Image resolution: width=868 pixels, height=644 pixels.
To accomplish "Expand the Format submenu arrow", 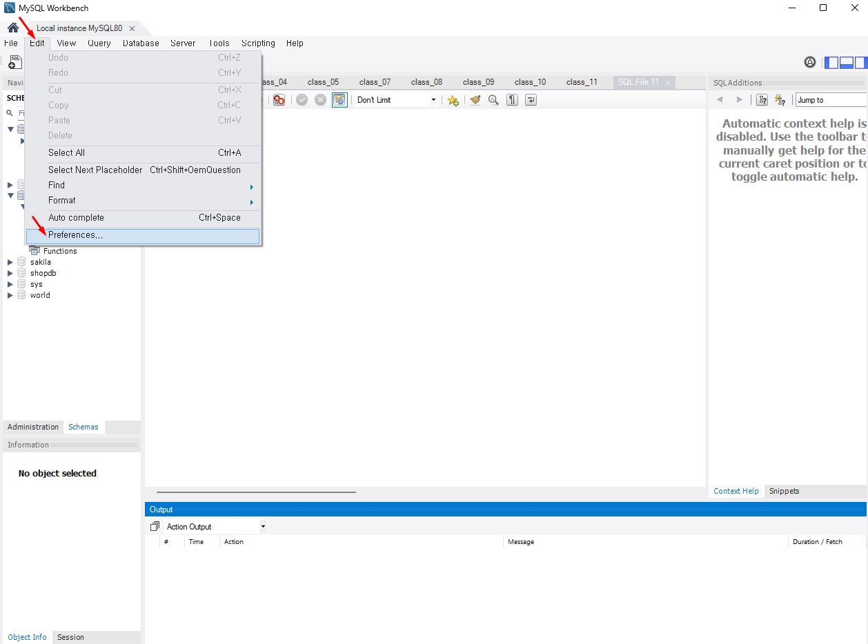I will point(252,202).
